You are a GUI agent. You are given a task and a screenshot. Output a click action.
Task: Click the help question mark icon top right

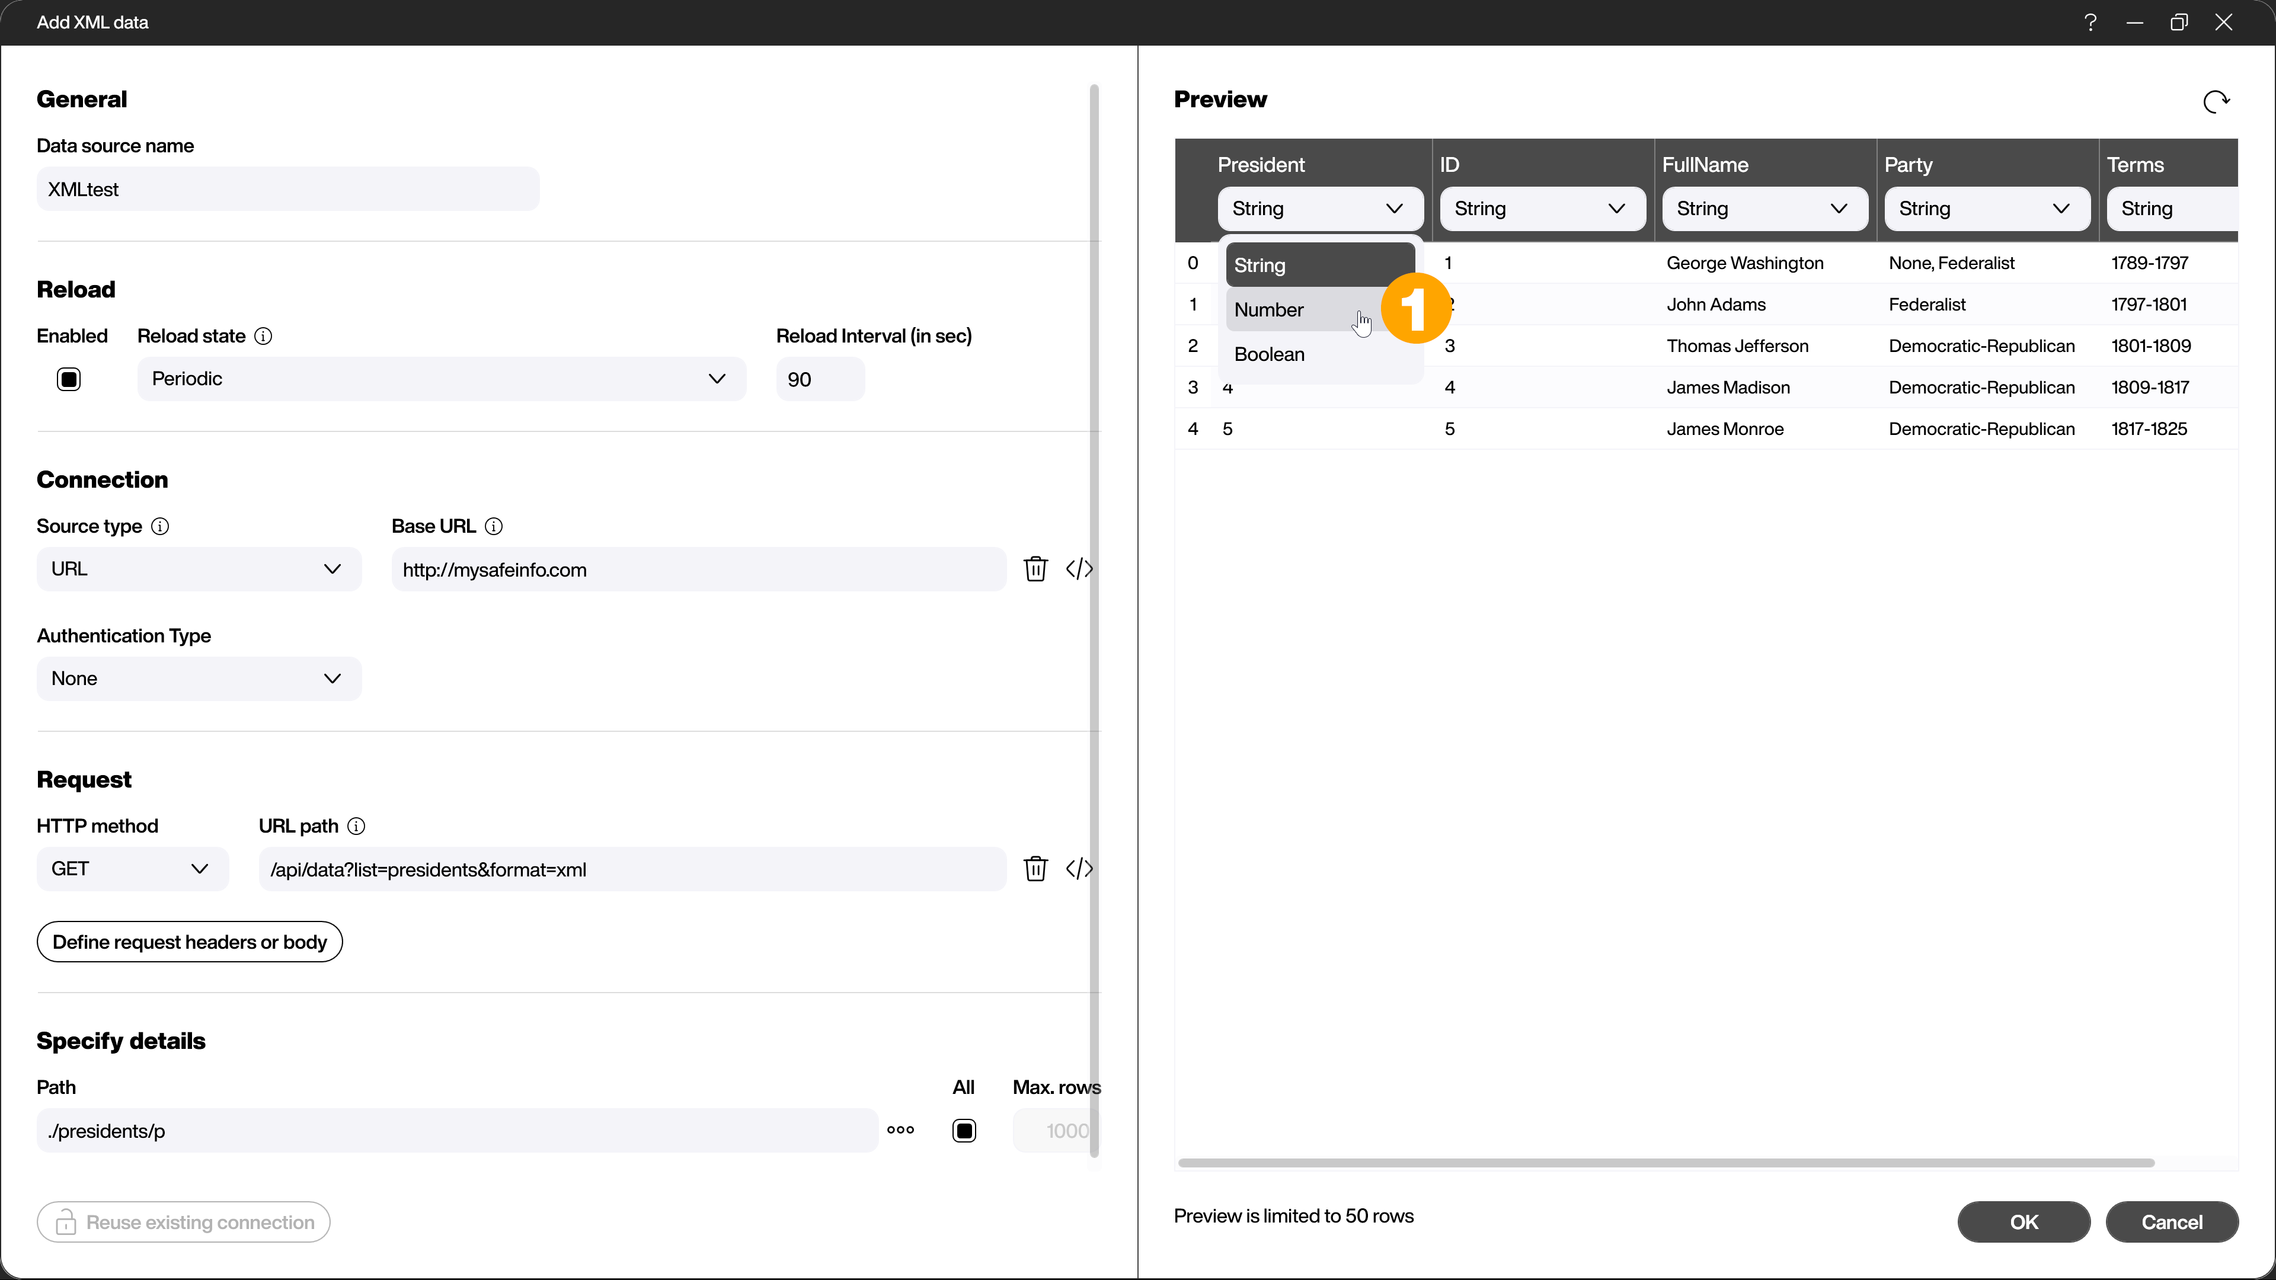pyautogui.click(x=2092, y=22)
